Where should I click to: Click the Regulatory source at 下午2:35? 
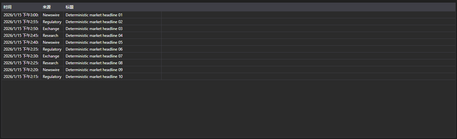pyautogui.click(x=52, y=49)
